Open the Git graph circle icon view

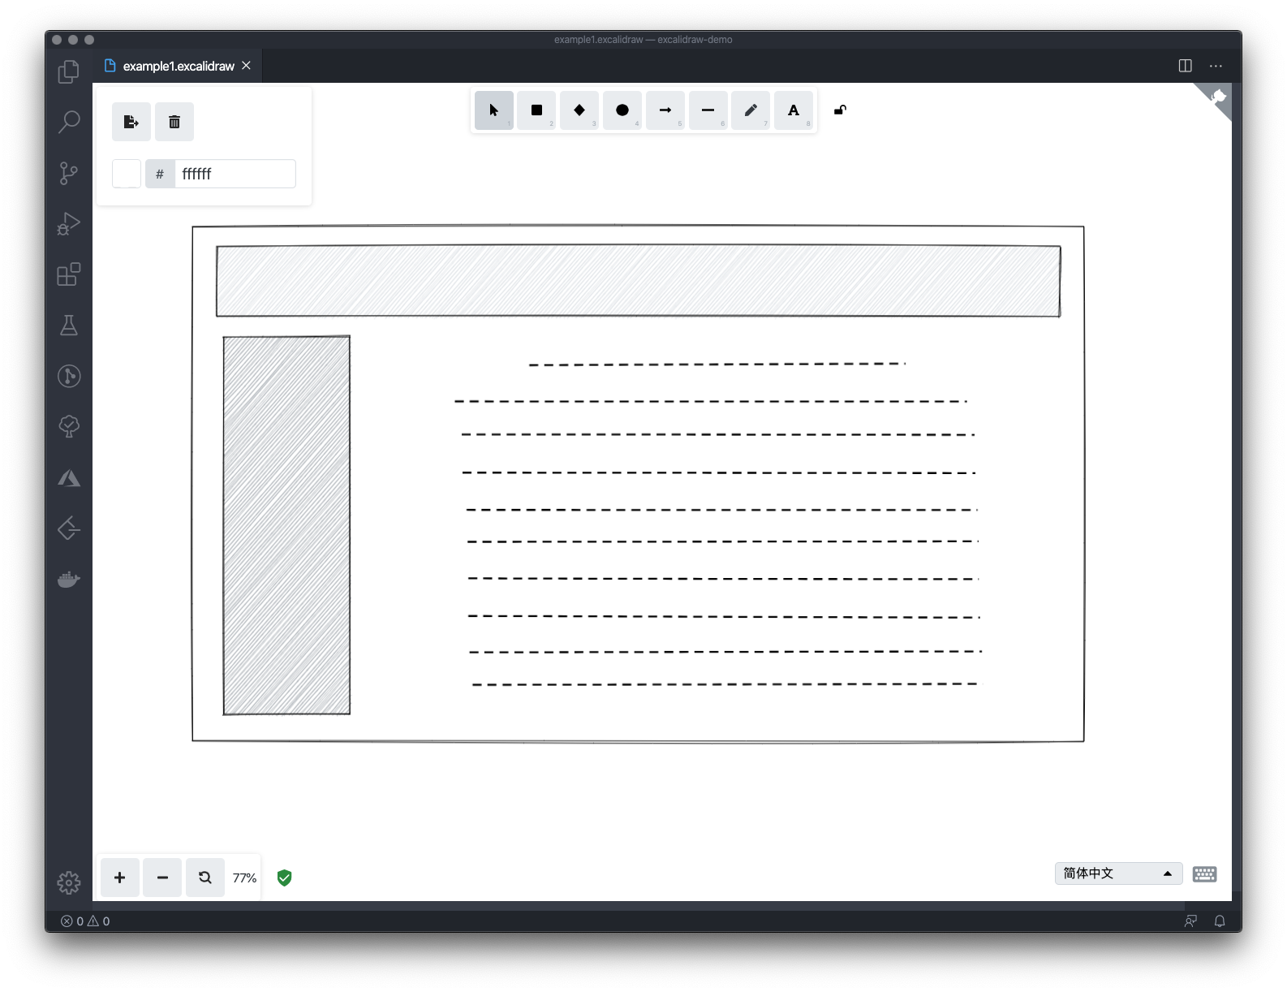point(69,376)
